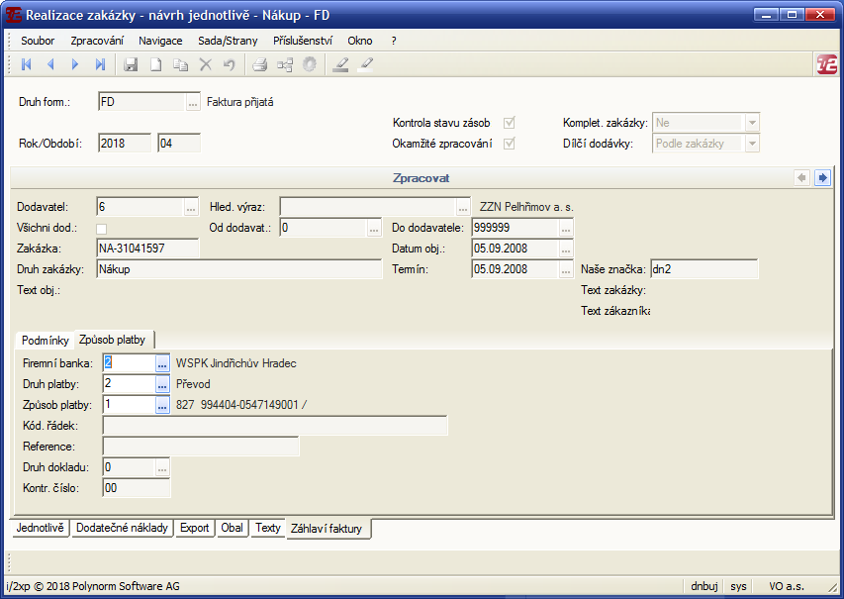Click application icon in title bar
Screen dimensions: 844x599
click(x=14, y=15)
